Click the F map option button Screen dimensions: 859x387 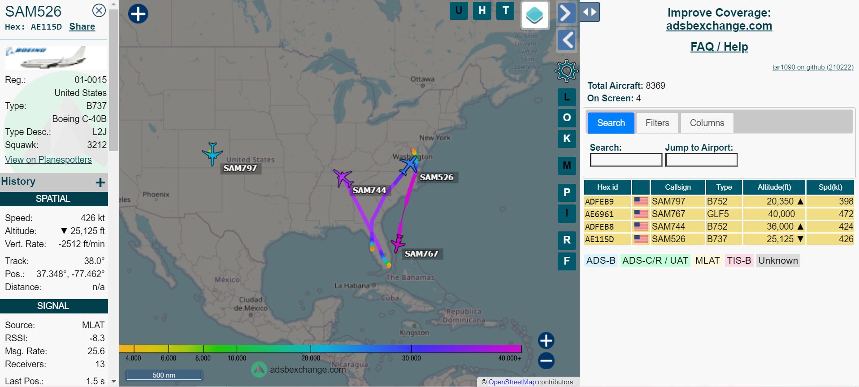point(567,261)
